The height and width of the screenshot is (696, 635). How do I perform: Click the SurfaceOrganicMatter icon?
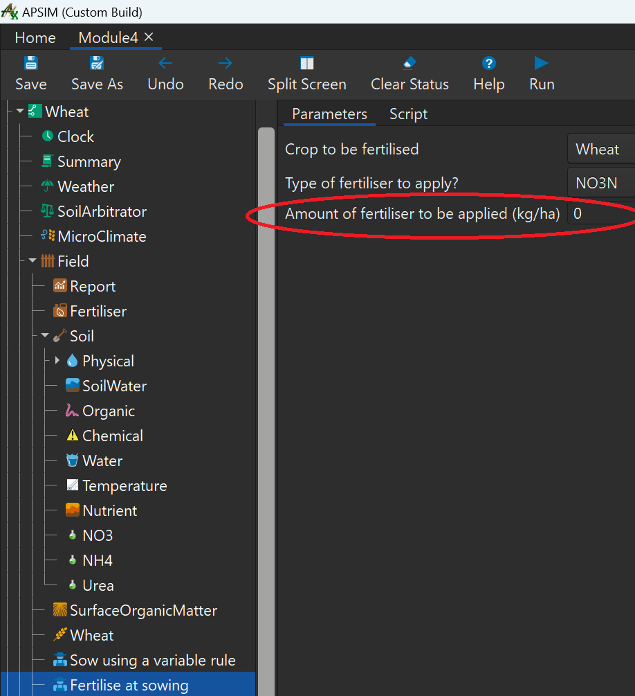[x=60, y=609]
